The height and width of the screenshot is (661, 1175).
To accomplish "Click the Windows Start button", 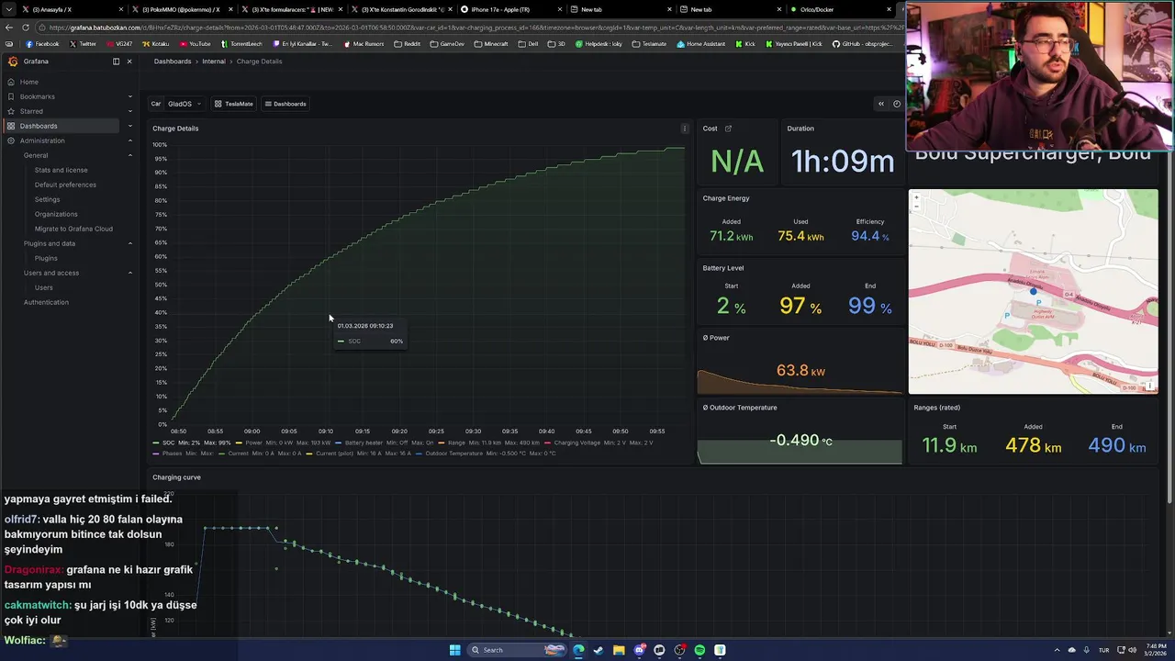I will pyautogui.click(x=454, y=650).
